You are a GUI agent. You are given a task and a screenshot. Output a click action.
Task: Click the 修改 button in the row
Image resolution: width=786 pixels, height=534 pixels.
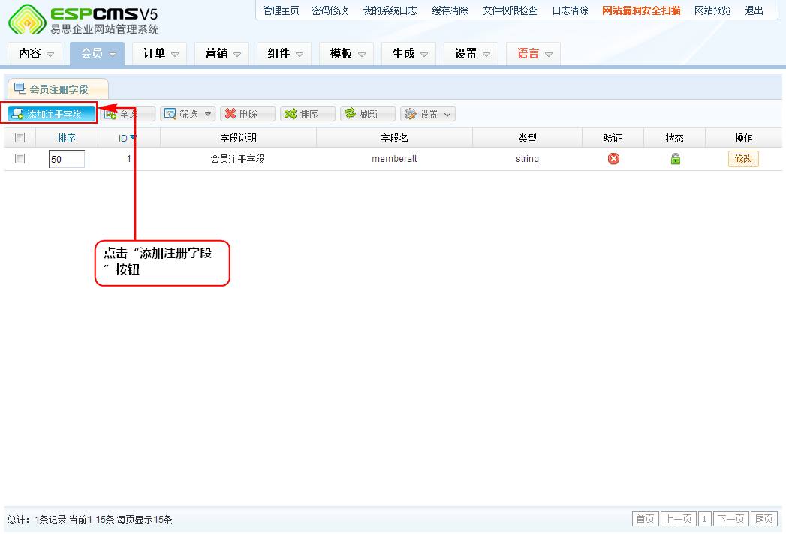pyautogui.click(x=742, y=159)
